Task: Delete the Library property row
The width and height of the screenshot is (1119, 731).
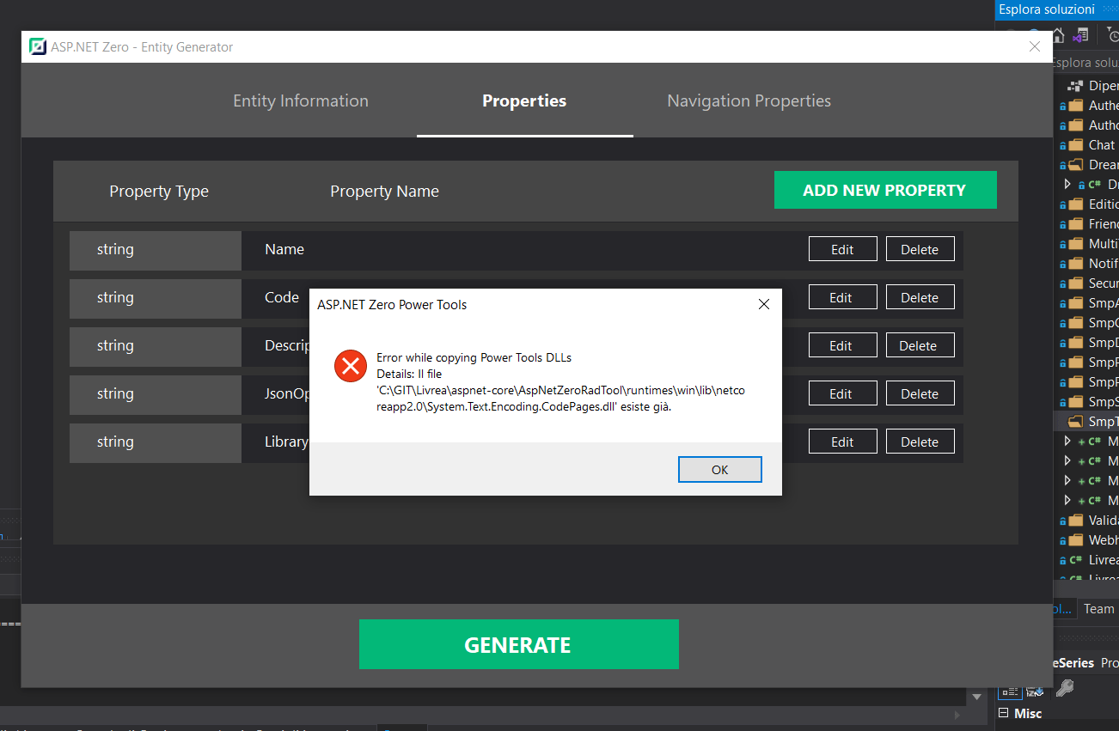Action: coord(920,442)
